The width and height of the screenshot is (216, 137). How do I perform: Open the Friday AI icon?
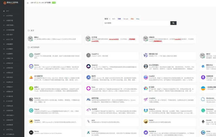(x=146, y=110)
